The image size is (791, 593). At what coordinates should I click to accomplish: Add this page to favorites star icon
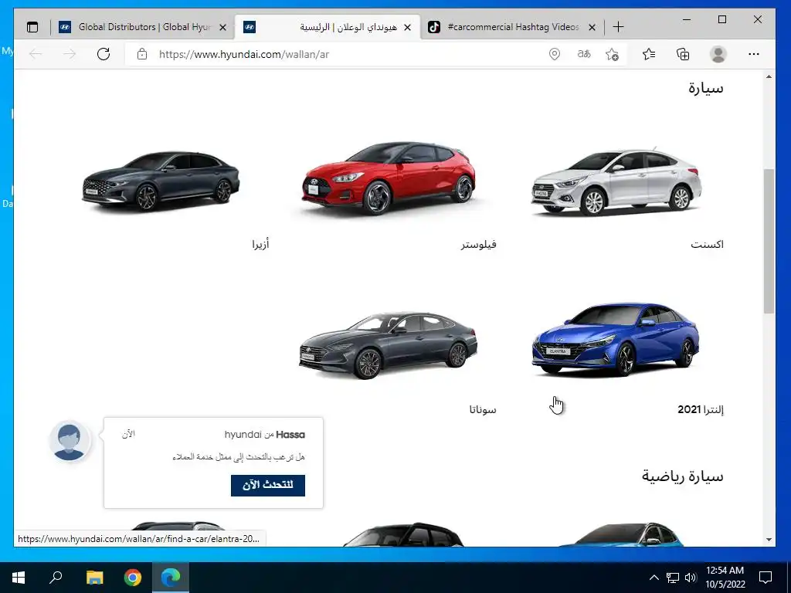click(x=612, y=54)
